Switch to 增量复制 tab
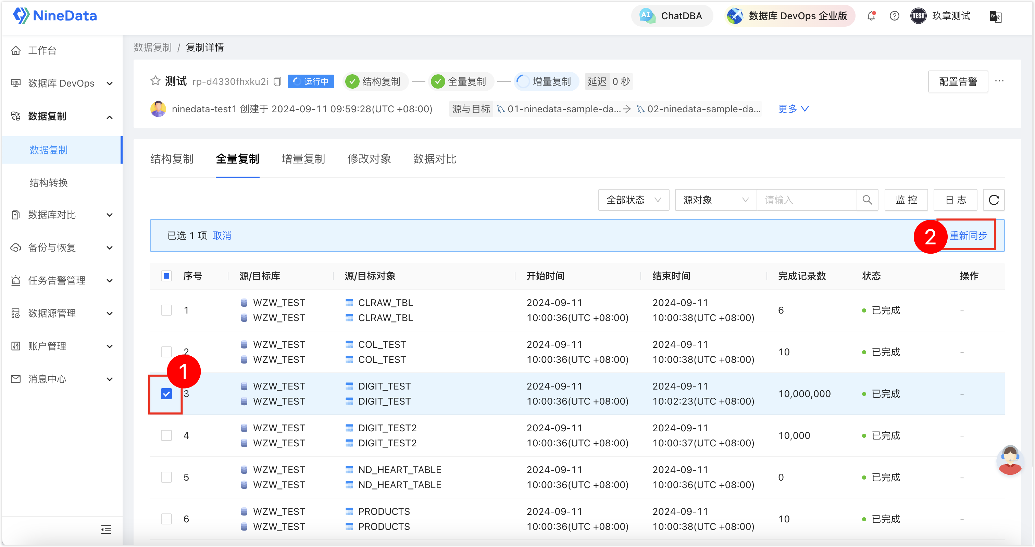 303,159
